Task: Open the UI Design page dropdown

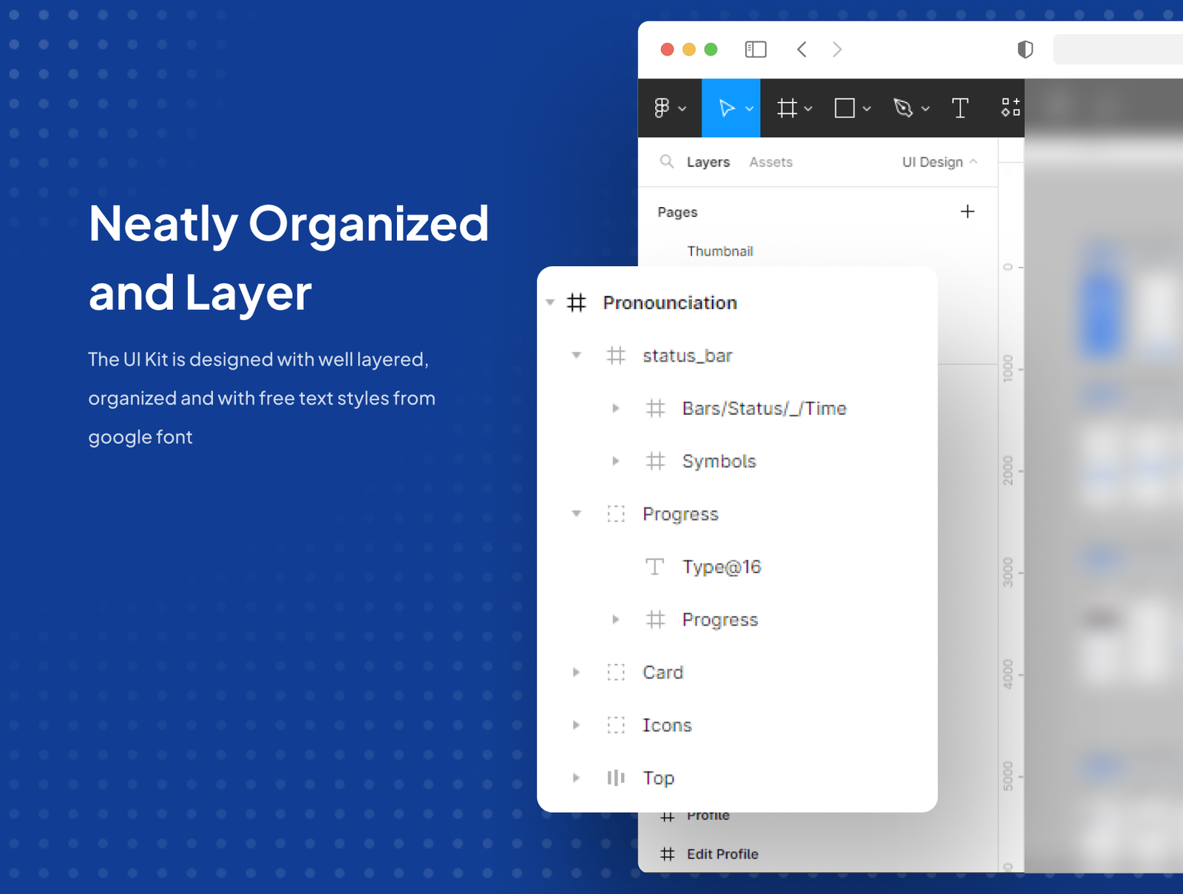Action: [x=939, y=162]
